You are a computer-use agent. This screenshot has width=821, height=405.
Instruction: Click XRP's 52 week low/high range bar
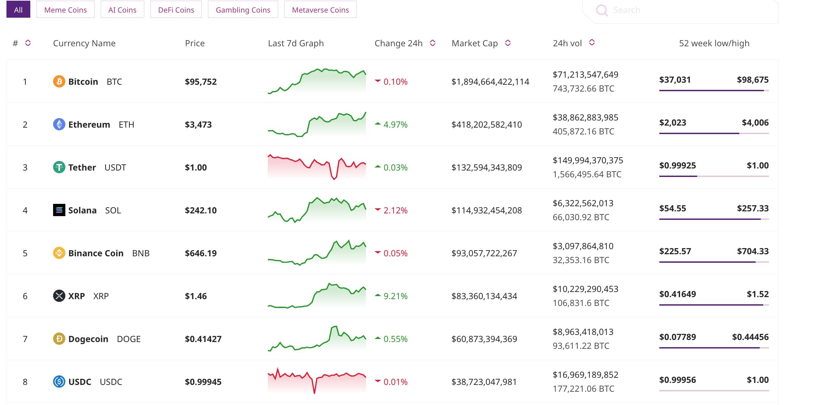tap(714, 305)
